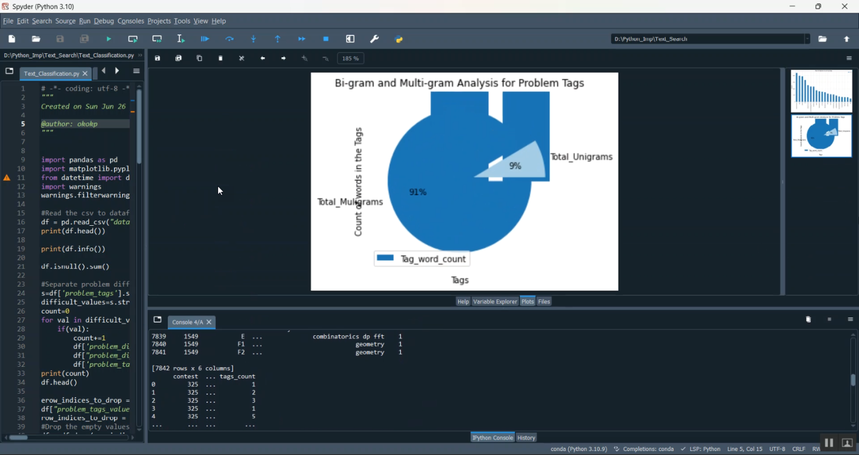This screenshot has height=455, width=859.
Task: Start debugging with the Debug file icon
Action: click(205, 39)
